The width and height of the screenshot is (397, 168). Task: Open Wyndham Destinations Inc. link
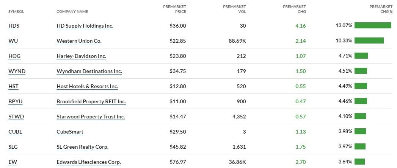click(89, 71)
